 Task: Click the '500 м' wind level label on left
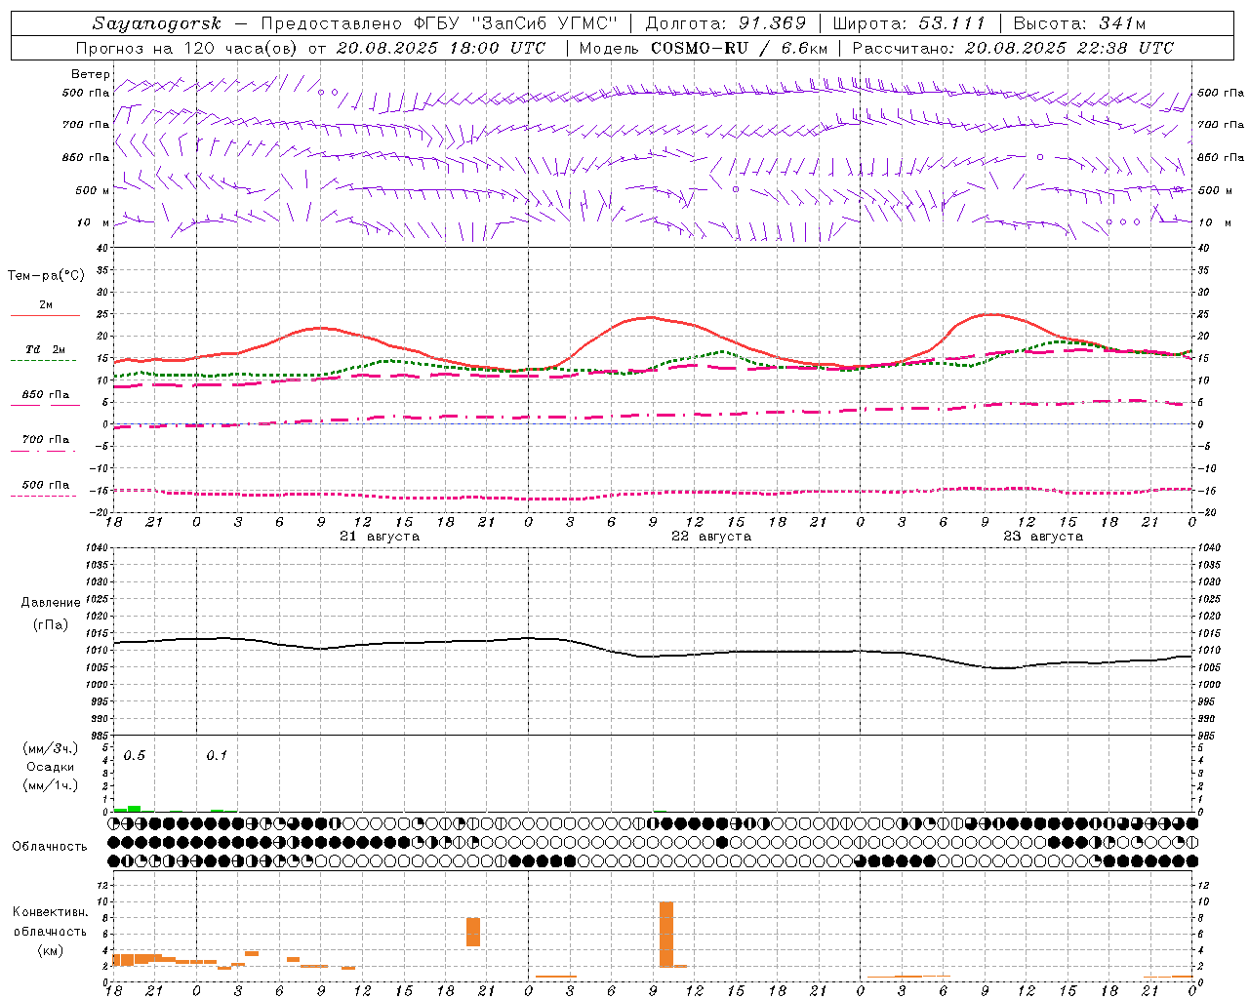[x=93, y=190]
